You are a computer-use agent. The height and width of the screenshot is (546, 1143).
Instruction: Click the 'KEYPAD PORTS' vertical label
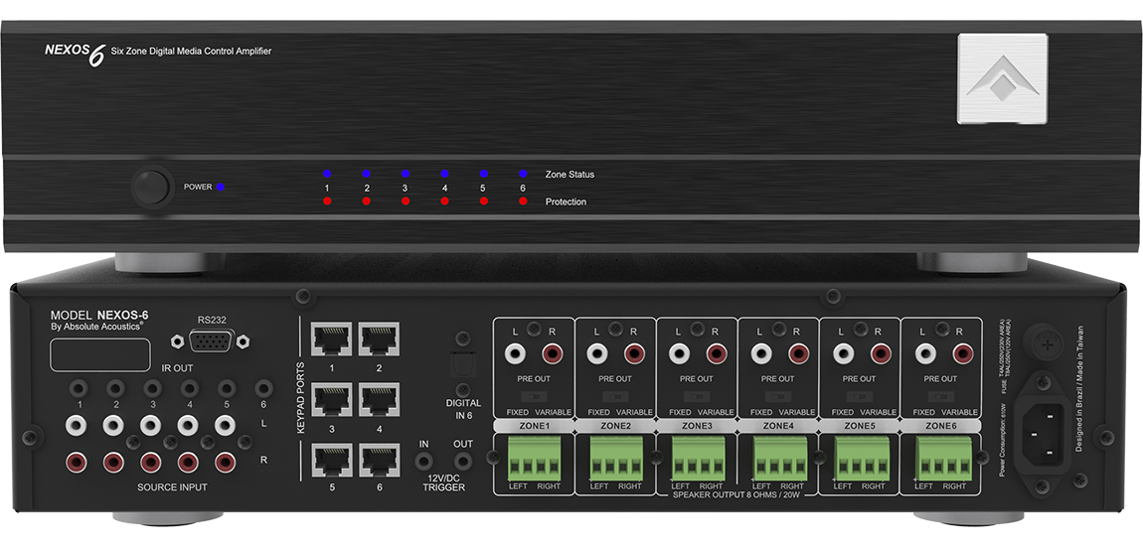[300, 397]
